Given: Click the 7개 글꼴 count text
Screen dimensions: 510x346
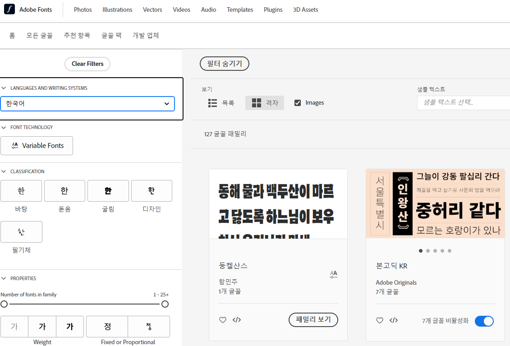Looking at the screenshot, I should (x=387, y=292).
